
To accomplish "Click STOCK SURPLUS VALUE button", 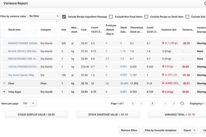I will click(36, 115).
